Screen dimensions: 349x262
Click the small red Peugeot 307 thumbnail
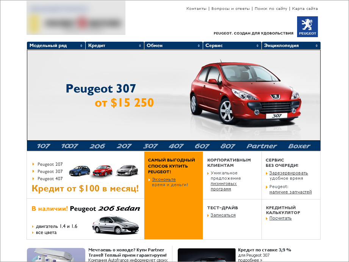[103, 171]
